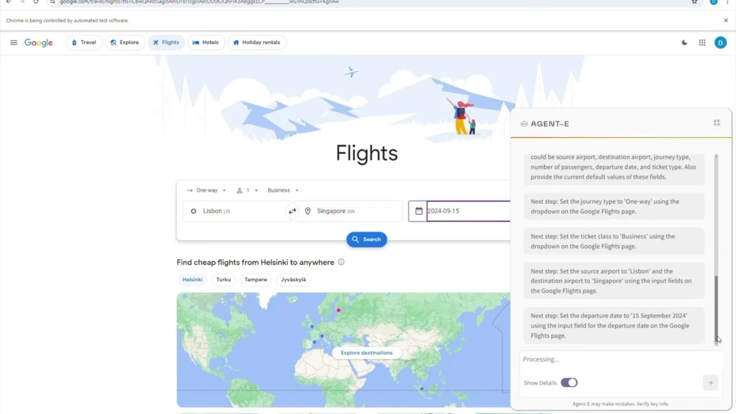The width and height of the screenshot is (736, 414).
Task: Toggle the Show Details switch
Action: [569, 382]
